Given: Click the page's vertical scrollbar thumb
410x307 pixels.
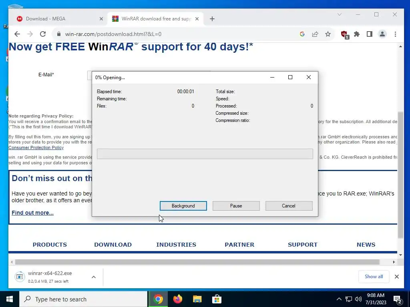Looking at the screenshot, I should tap(400, 175).
